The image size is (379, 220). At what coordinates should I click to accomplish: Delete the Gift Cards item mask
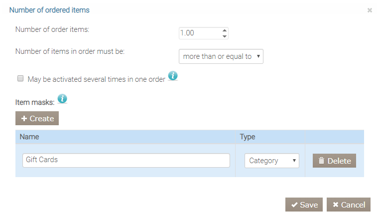(x=334, y=161)
